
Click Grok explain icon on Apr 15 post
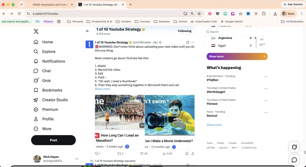tap(188, 42)
